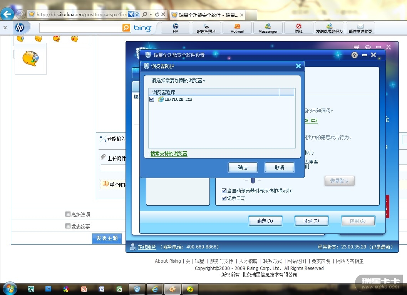Viewport: 407px width, 295px height.
Task: Open a new blank browser tab
Action: coord(251,15)
